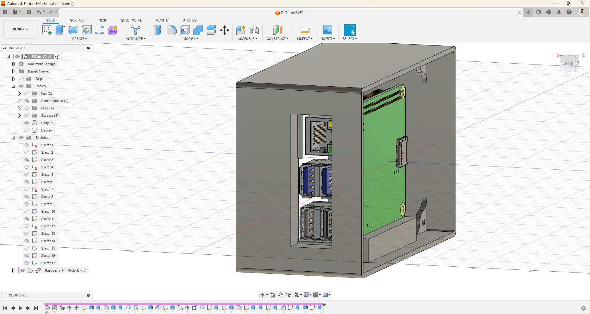Toggle visibility of the Sketches folder

[x=21, y=138]
